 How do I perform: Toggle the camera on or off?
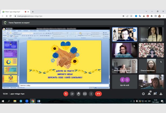pyautogui.click(x=72, y=94)
